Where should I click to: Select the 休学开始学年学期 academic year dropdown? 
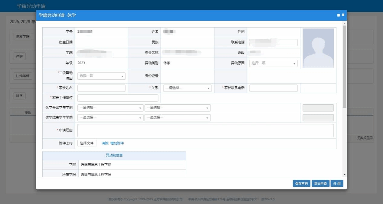pyautogui.click(x=110, y=108)
